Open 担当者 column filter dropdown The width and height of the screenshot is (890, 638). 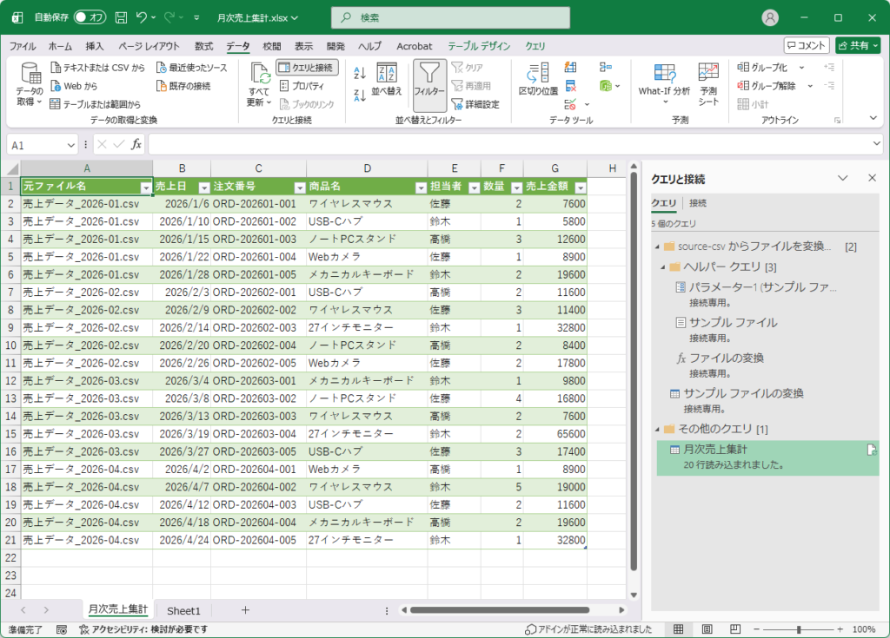(474, 187)
